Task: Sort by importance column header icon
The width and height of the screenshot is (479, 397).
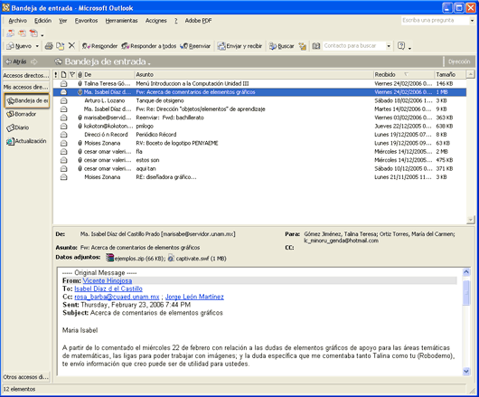Action: point(56,74)
